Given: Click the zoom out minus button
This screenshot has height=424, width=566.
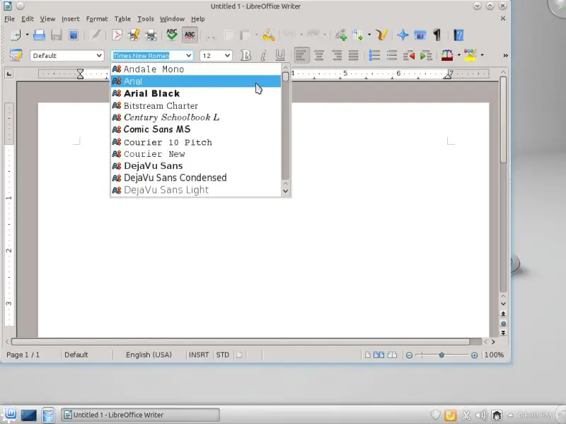Looking at the screenshot, I should click(409, 355).
